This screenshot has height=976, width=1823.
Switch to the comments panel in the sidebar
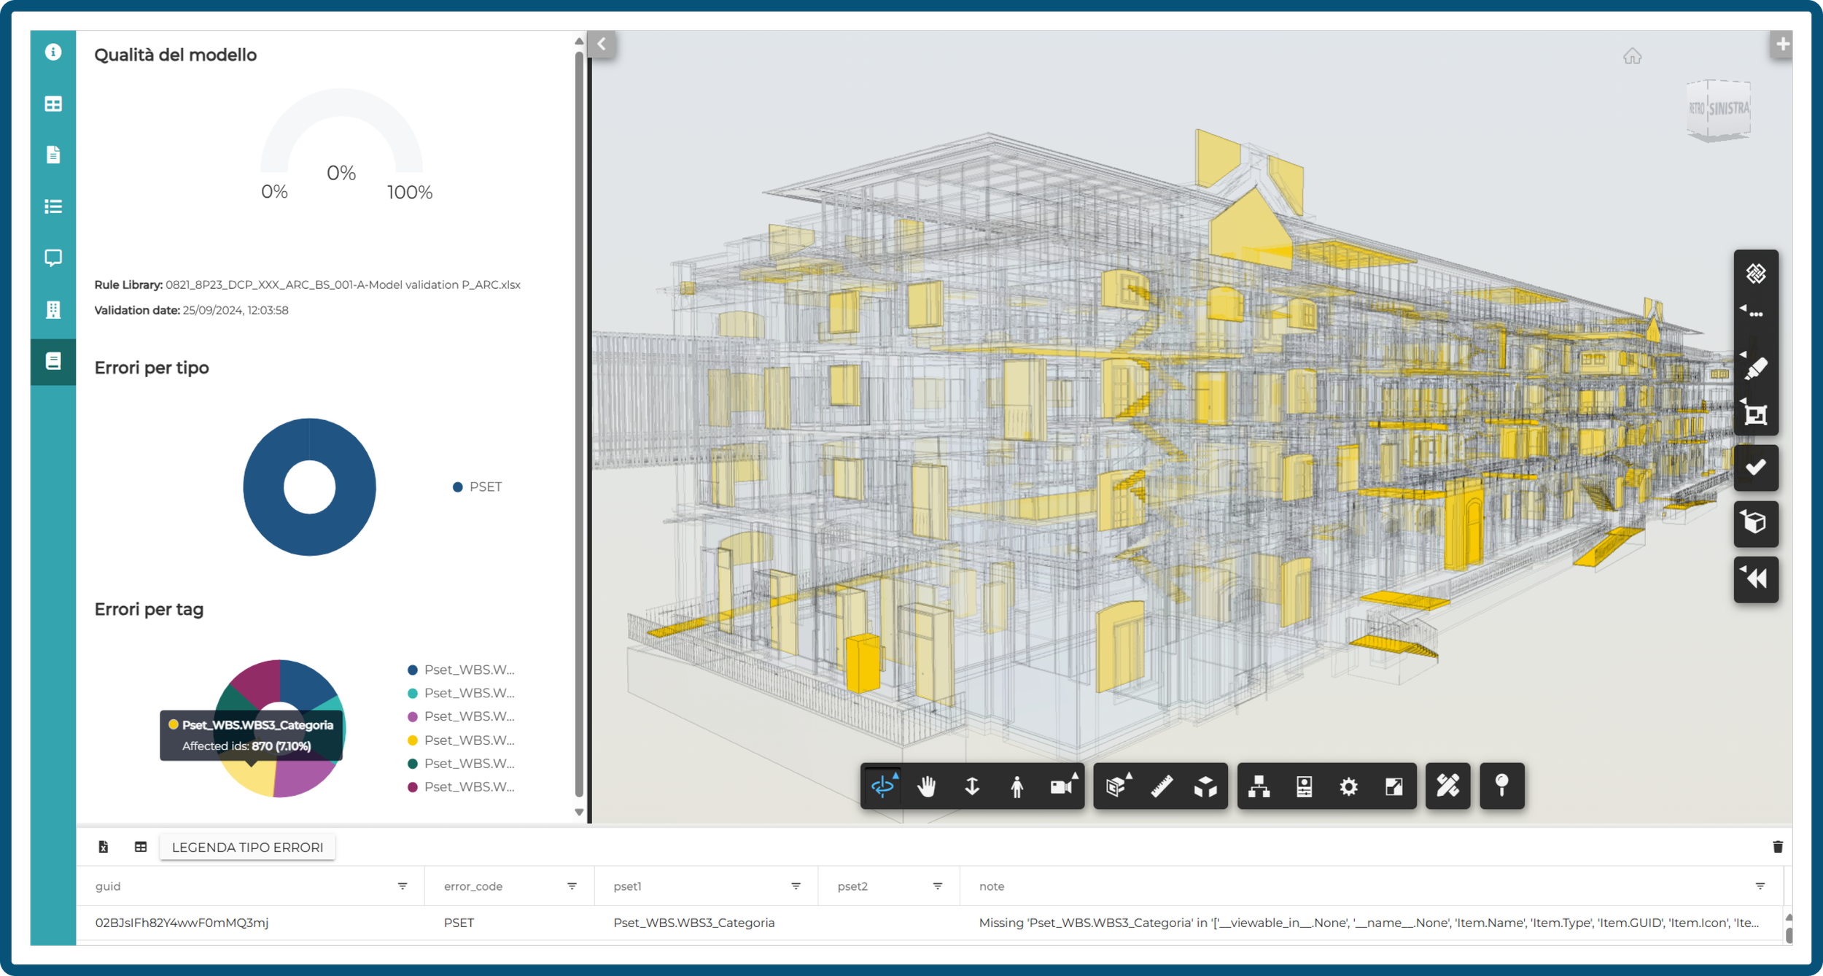[x=53, y=257]
